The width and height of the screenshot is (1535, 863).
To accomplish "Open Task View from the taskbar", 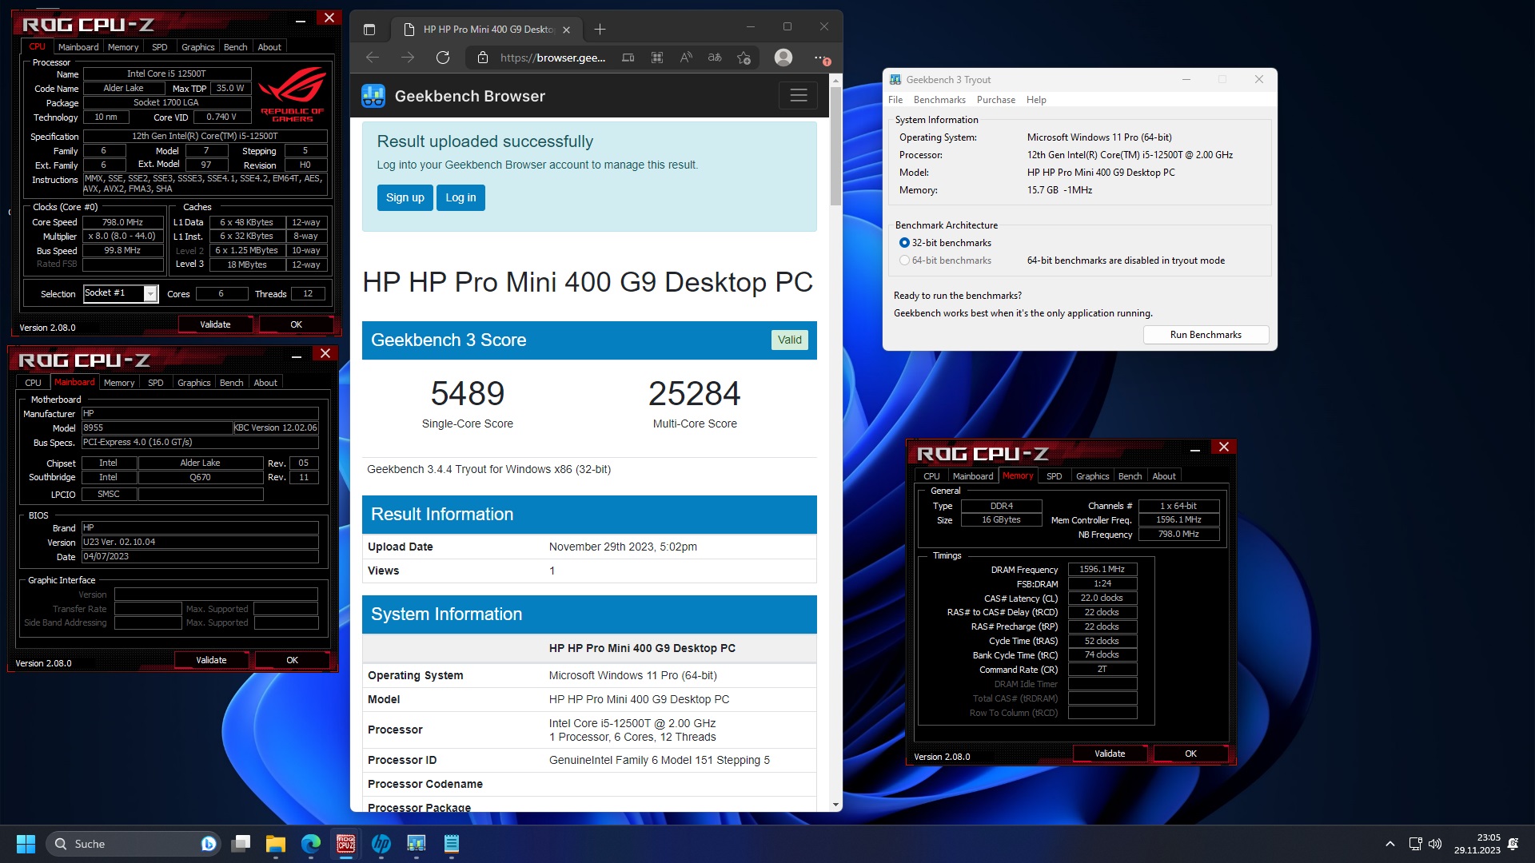I will (241, 844).
